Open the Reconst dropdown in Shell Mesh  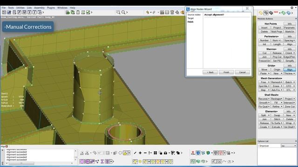coord(264,99)
